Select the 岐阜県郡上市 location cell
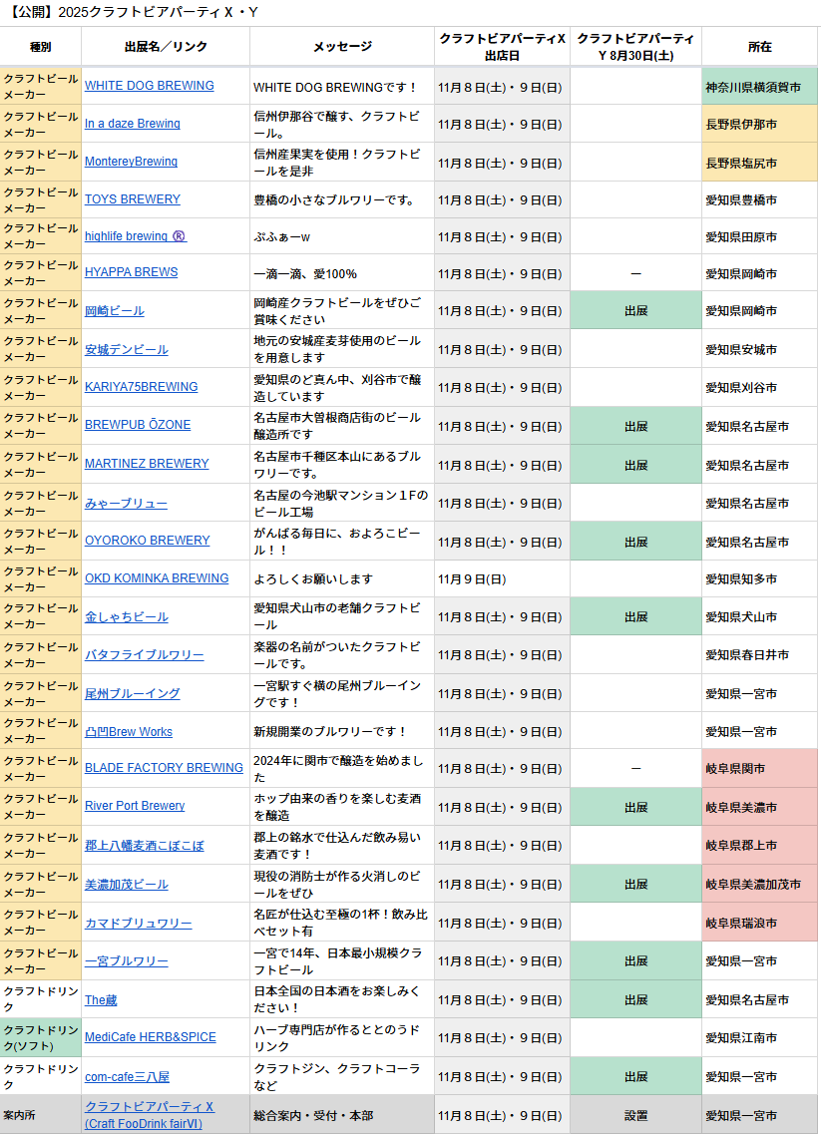This screenshot has width=821, height=1134. tap(759, 846)
